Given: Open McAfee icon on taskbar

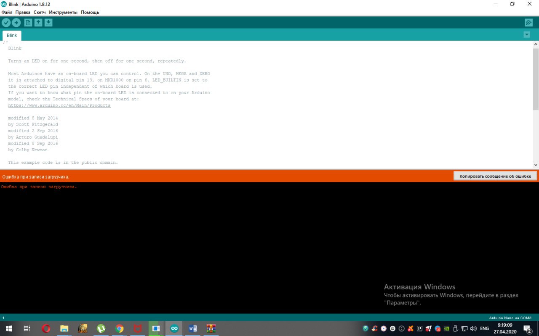Looking at the screenshot, I should pyautogui.click(x=138, y=328).
